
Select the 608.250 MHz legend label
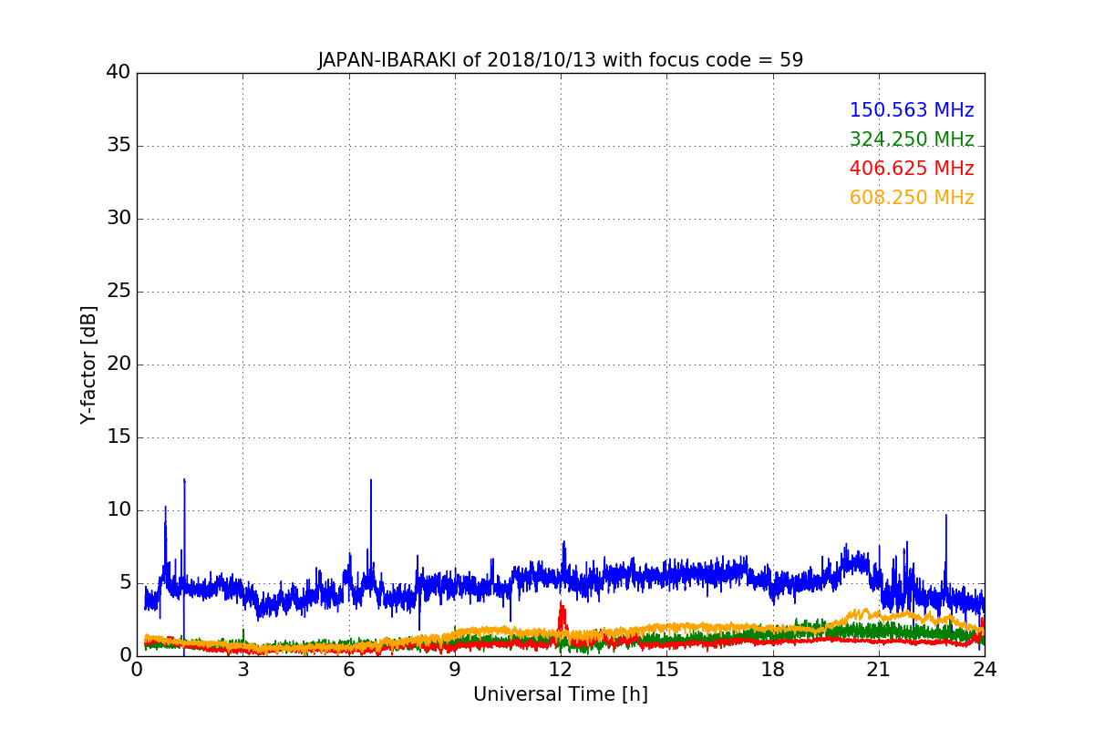coord(912,198)
